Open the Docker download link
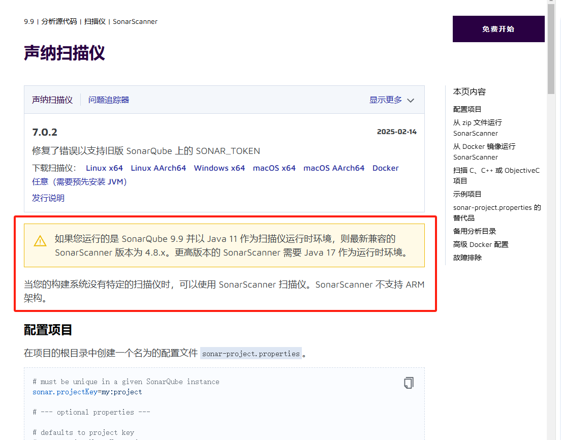 tap(385, 168)
